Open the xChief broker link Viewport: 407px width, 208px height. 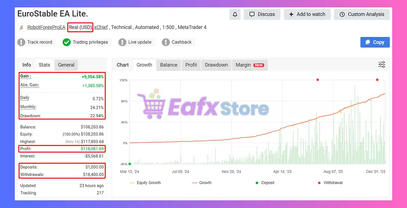101,27
